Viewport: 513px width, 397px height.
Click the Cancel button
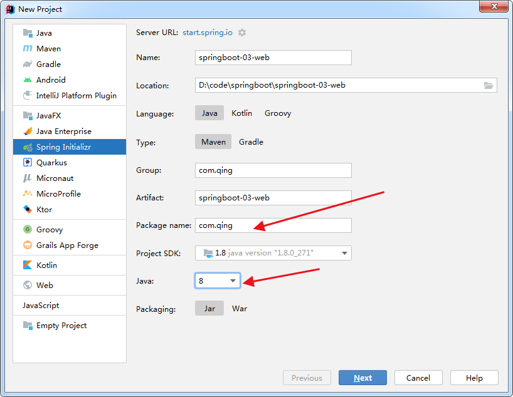[x=418, y=378]
